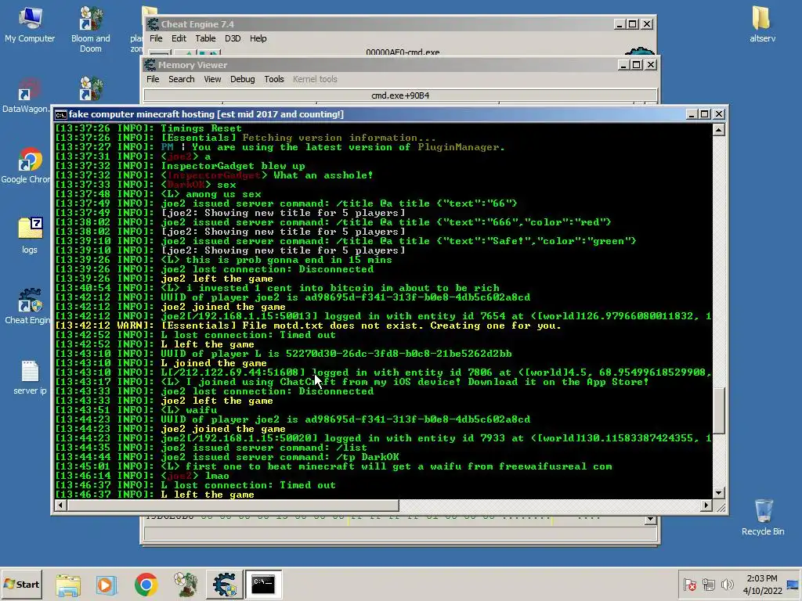Open the Plants vs Zombies taskbar icon

coord(185,585)
